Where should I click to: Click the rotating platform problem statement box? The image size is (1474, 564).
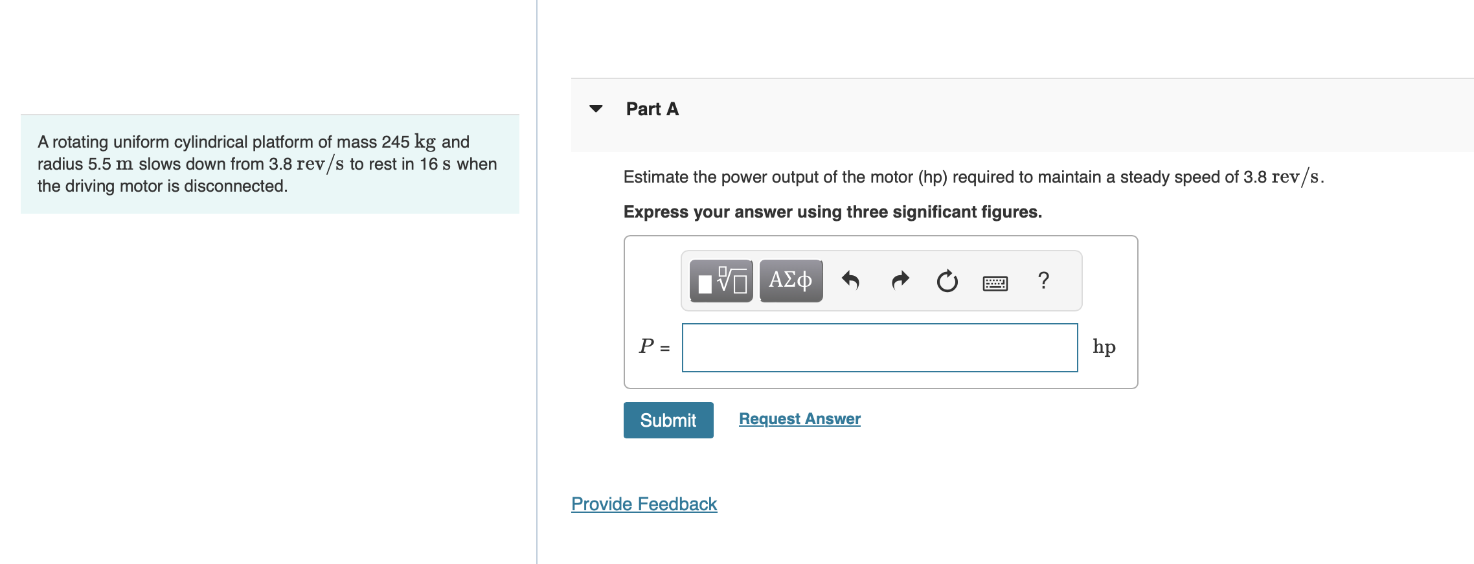(270, 164)
